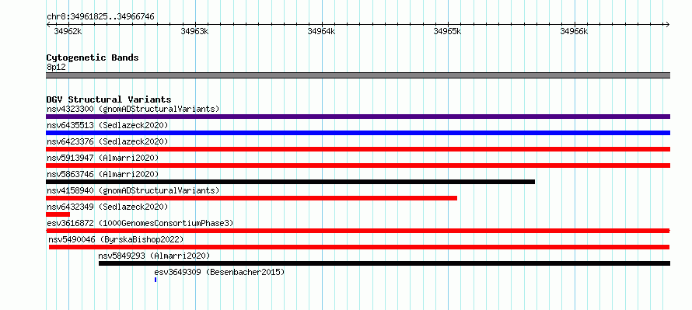Click the 34964k ruler tick label
Viewport: 692px width, 310px height.
pos(321,31)
